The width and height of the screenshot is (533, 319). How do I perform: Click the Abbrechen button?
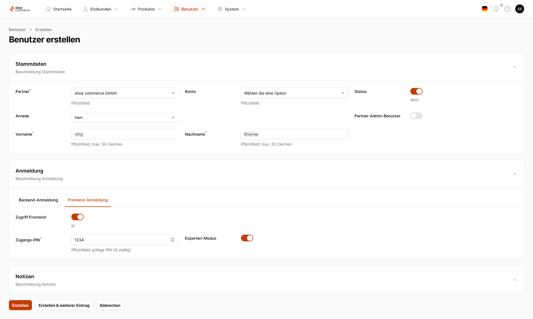pyautogui.click(x=110, y=305)
